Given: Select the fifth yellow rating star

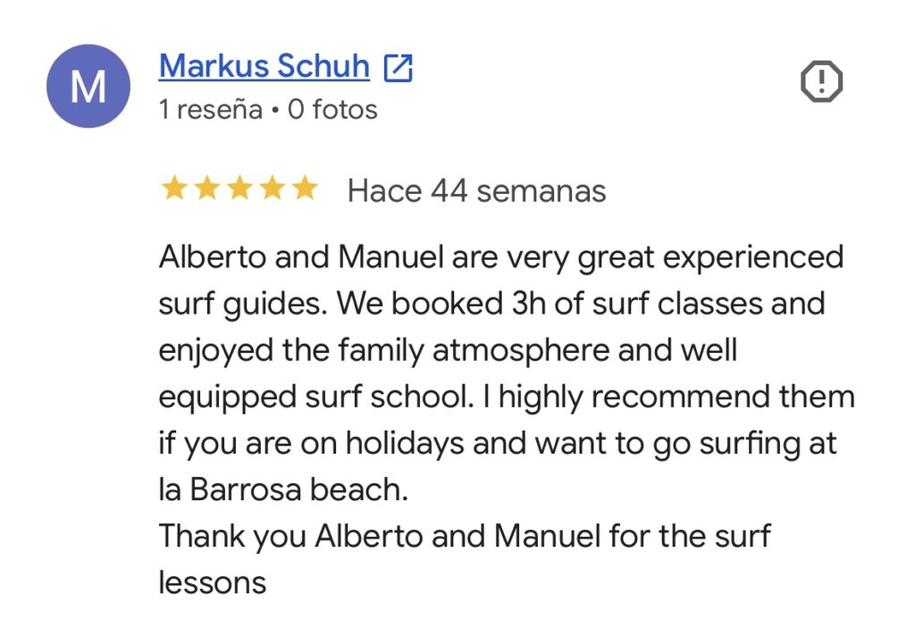Looking at the screenshot, I should point(305,189).
